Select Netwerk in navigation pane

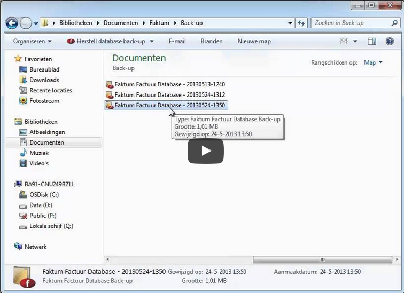[x=36, y=247]
